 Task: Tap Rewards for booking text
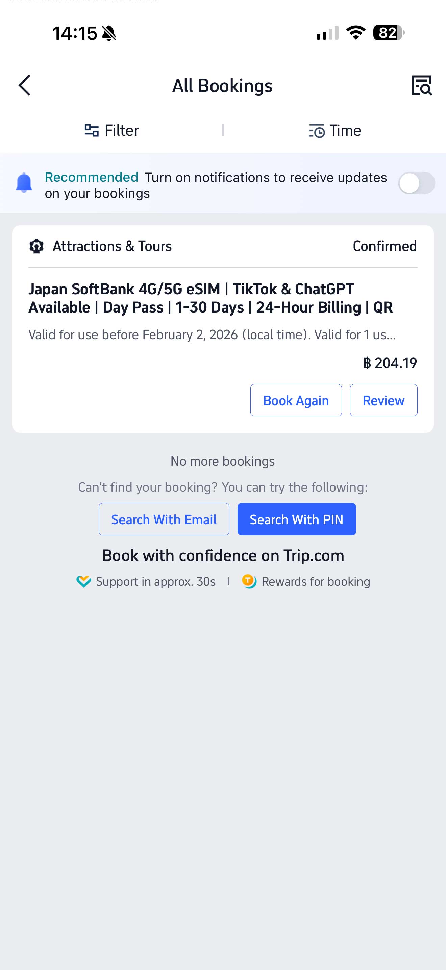point(316,581)
